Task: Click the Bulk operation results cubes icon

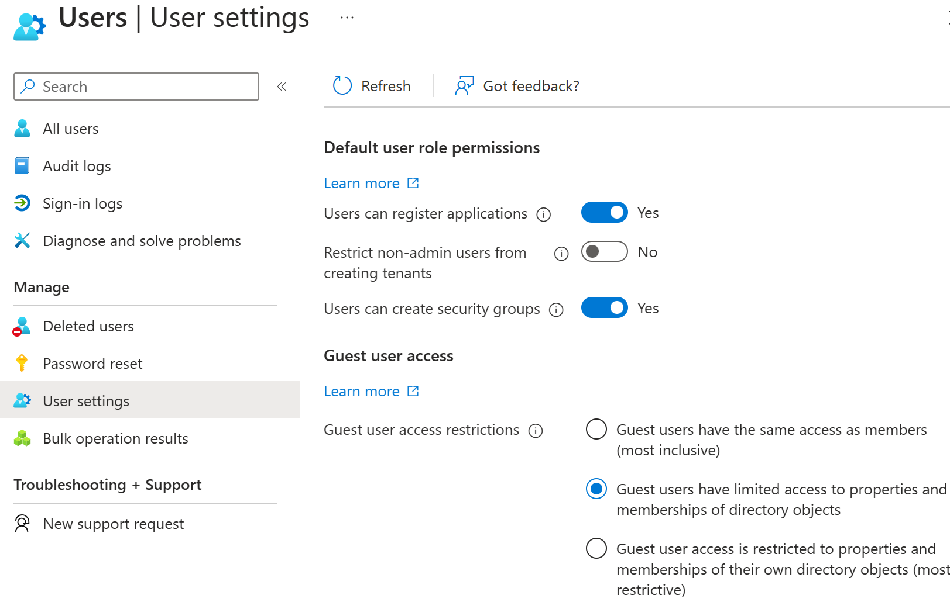Action: [x=22, y=438]
